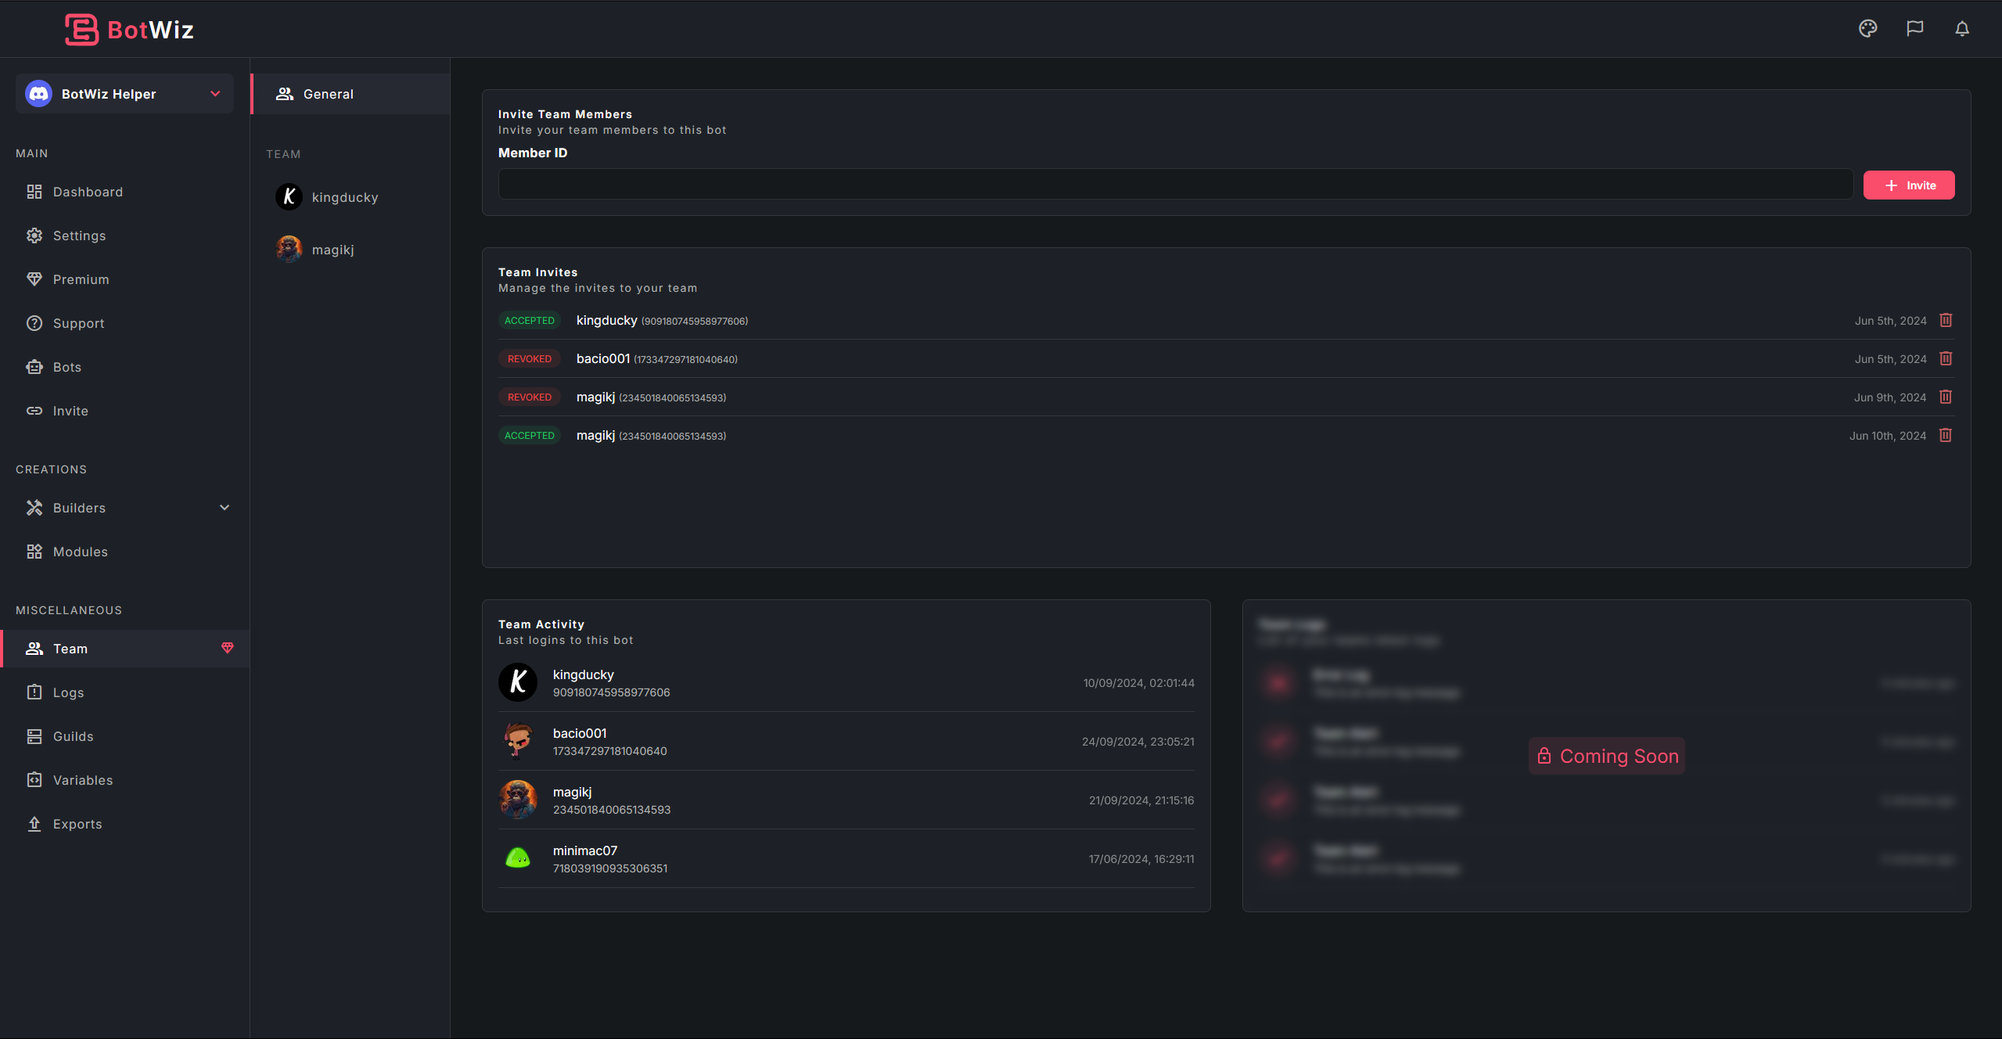
Task: Open the Bots section icon
Action: click(34, 367)
